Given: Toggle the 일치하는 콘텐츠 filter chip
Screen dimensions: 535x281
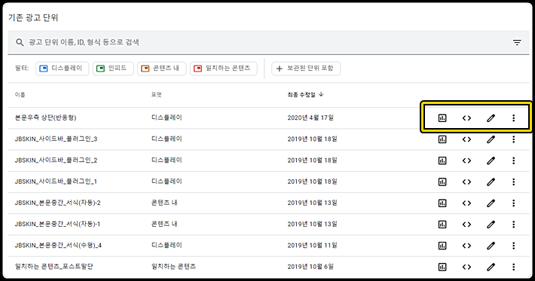Looking at the screenshot, I should [x=224, y=69].
